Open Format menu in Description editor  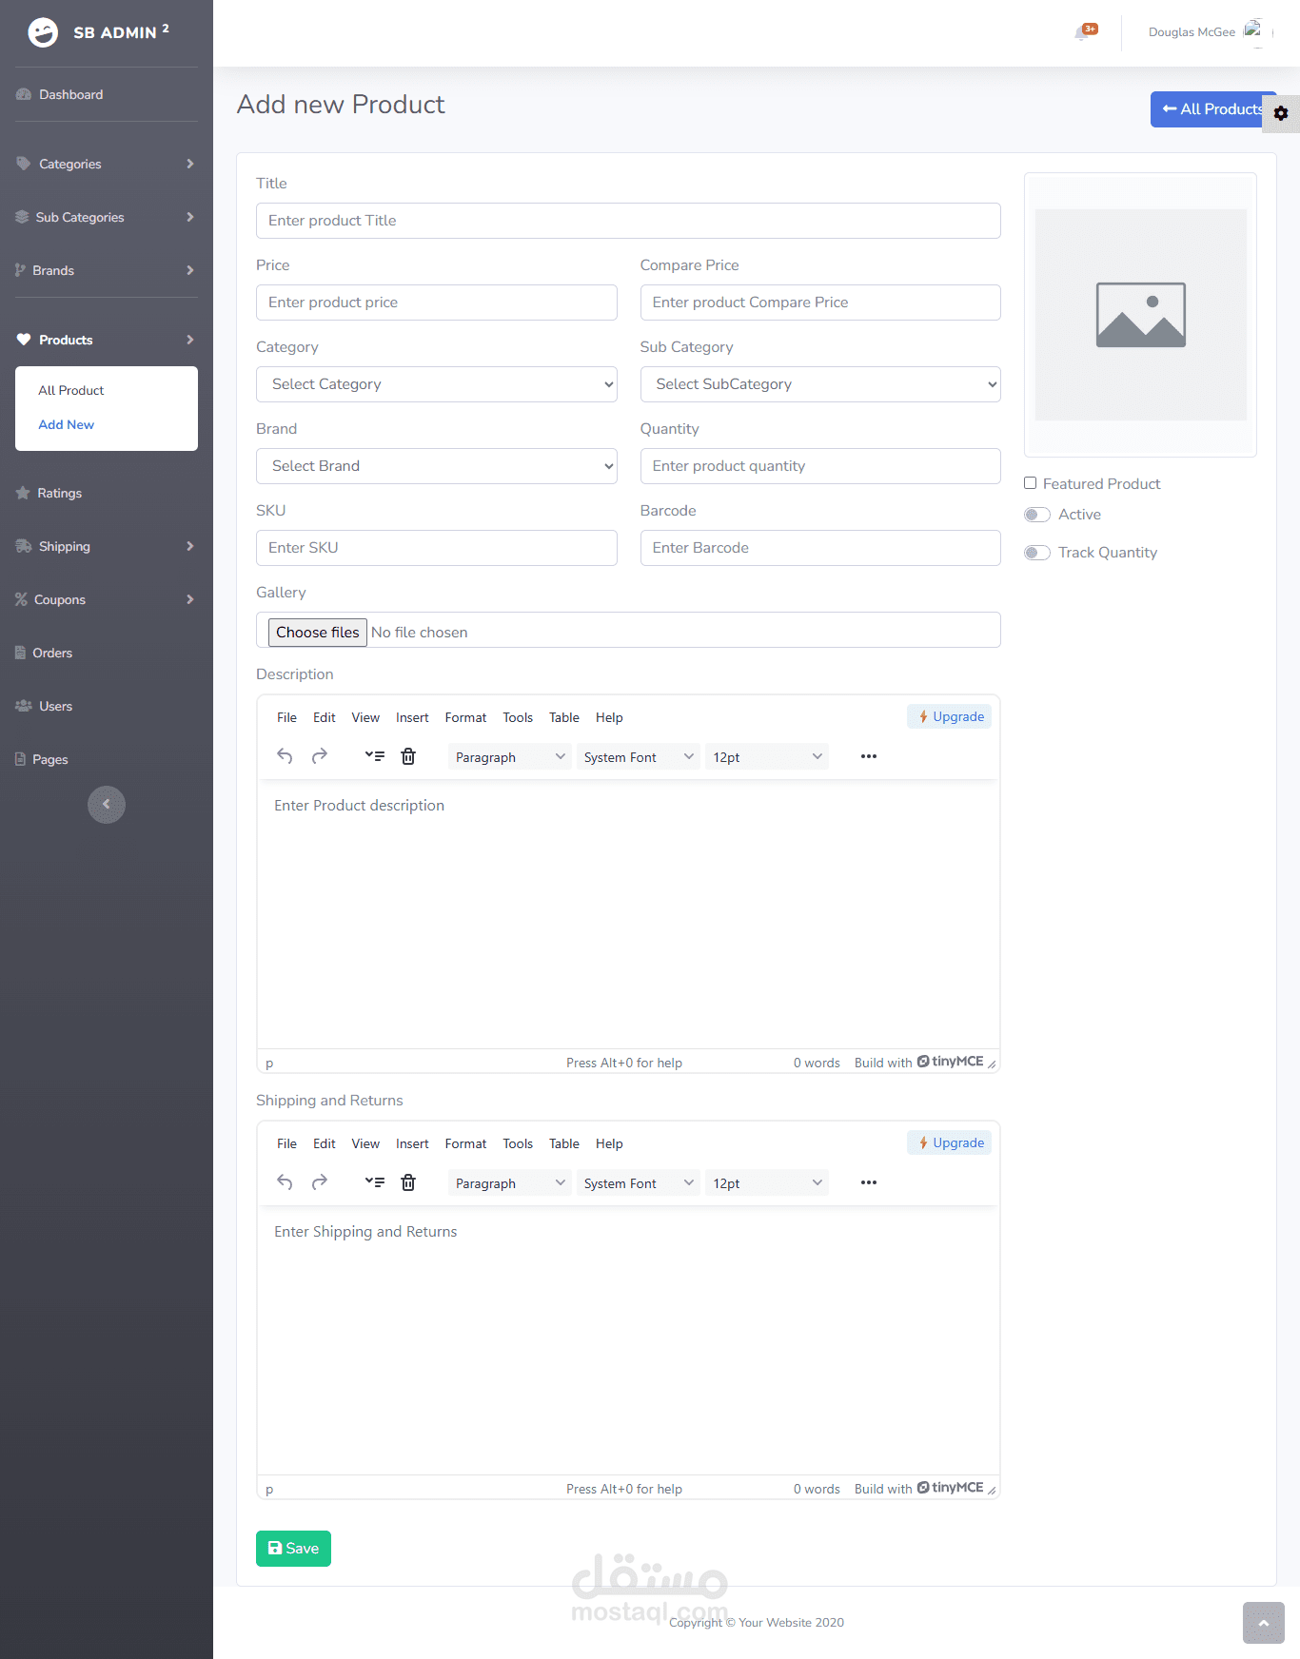point(465,717)
